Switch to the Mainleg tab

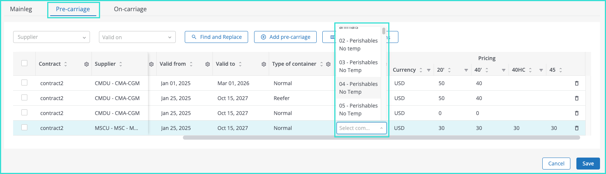click(21, 9)
